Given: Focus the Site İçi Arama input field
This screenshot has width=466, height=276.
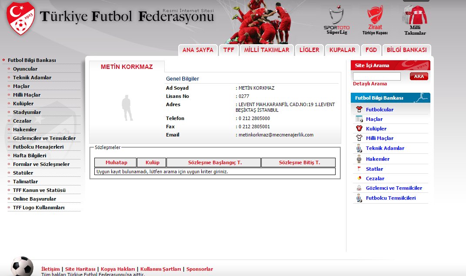Looking at the screenshot, I should pos(376,76).
